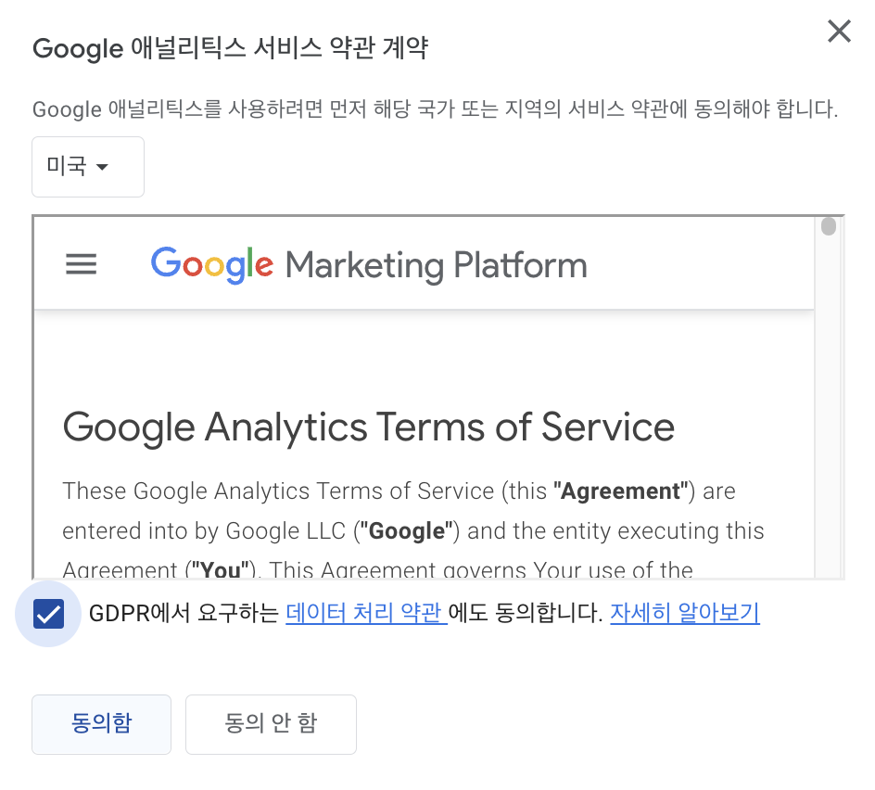
Task: Click the 동의 안 함 decline button
Action: point(271,724)
